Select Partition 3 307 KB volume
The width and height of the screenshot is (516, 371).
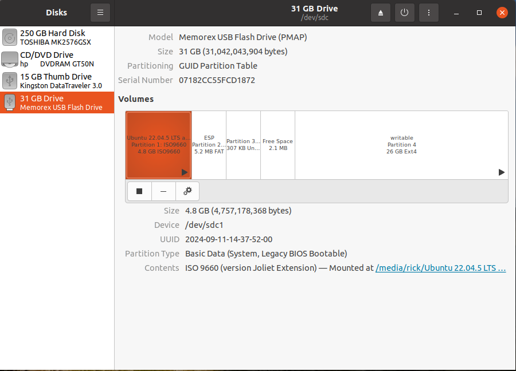tap(243, 145)
